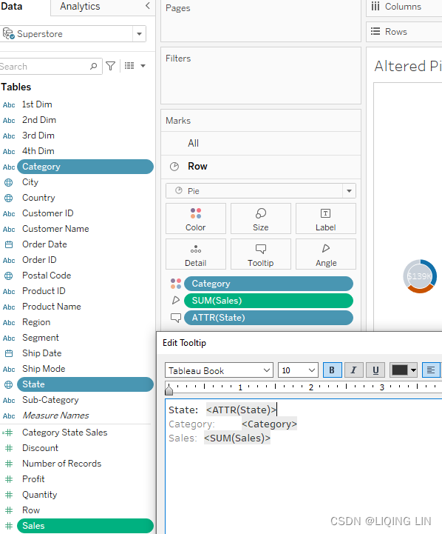Open the Tooltip marks card

[261, 254]
